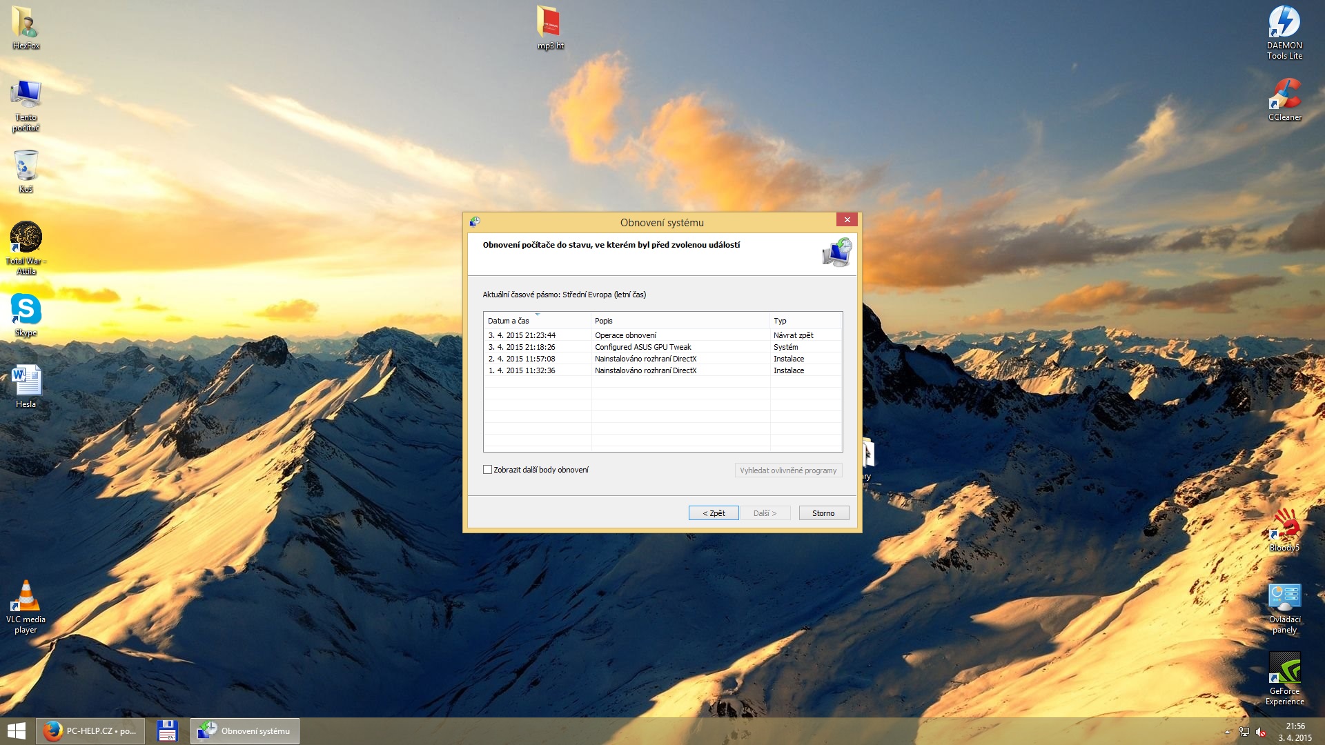Select the Operace obnovení restore point row
Image resolution: width=1325 pixels, height=745 pixels.
(x=625, y=335)
